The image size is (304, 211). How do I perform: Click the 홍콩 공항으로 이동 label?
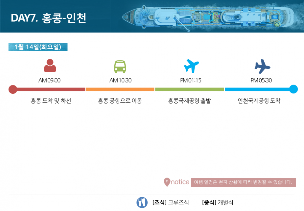click(x=120, y=101)
